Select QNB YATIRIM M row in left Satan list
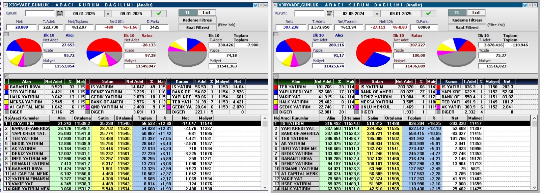 [x=126, y=107]
